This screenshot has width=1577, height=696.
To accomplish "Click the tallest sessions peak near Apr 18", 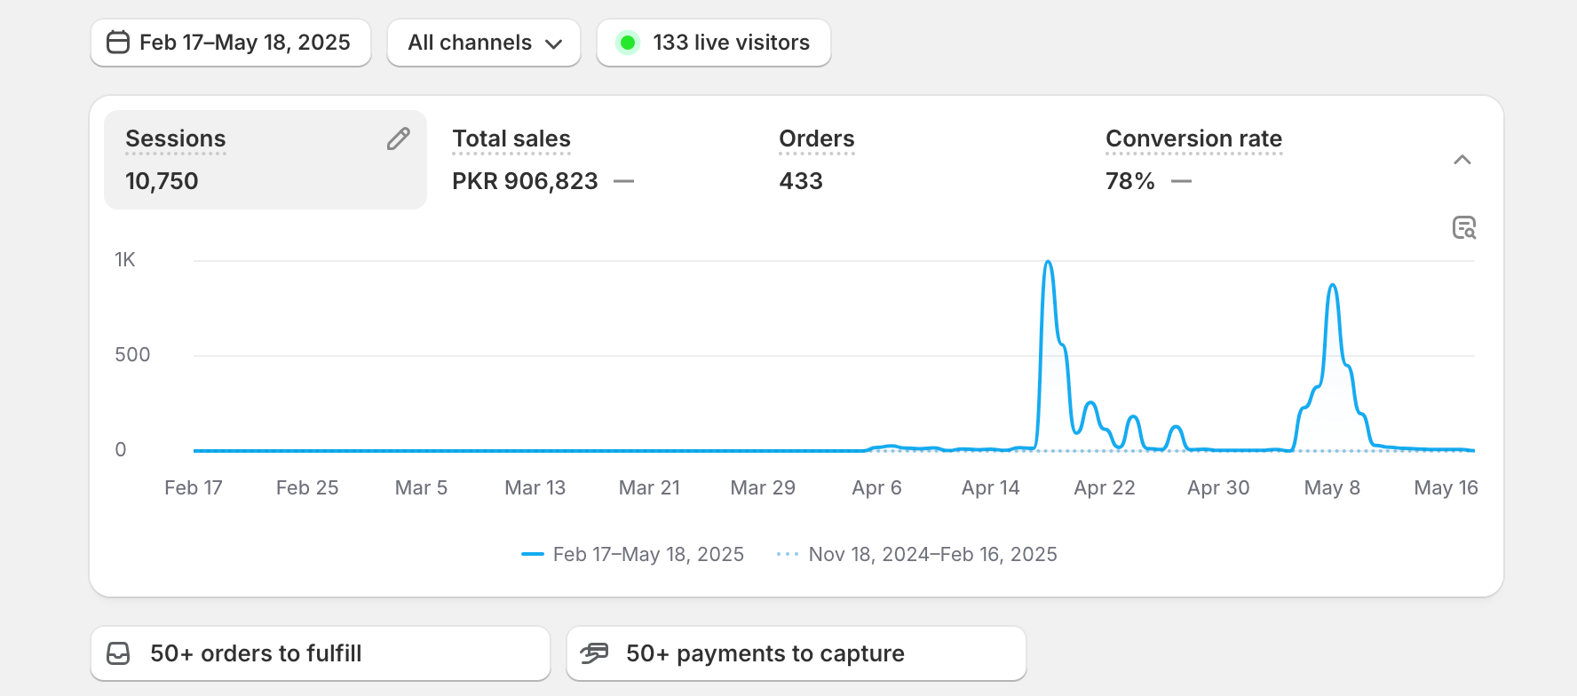I will (x=1048, y=263).
